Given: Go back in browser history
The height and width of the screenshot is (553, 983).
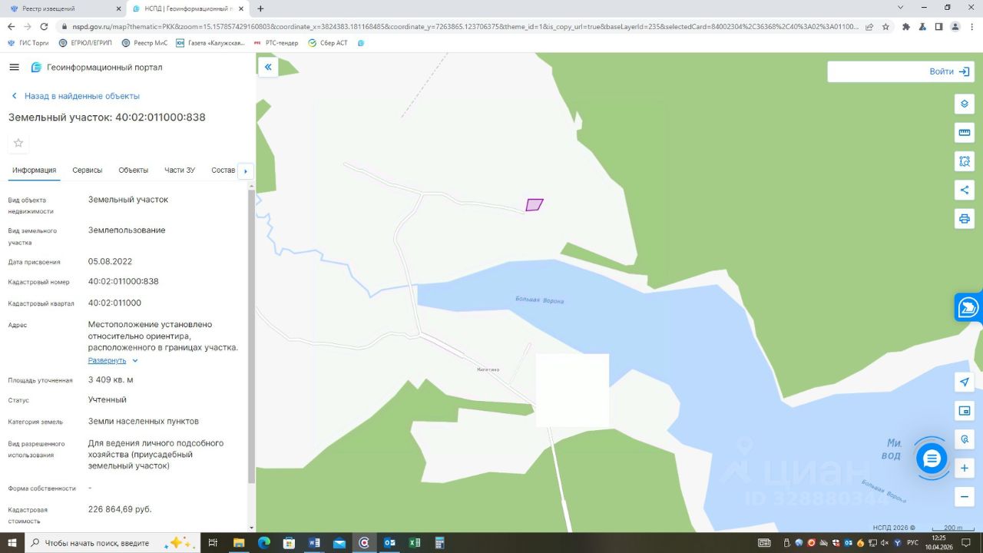Looking at the screenshot, I should [11, 26].
